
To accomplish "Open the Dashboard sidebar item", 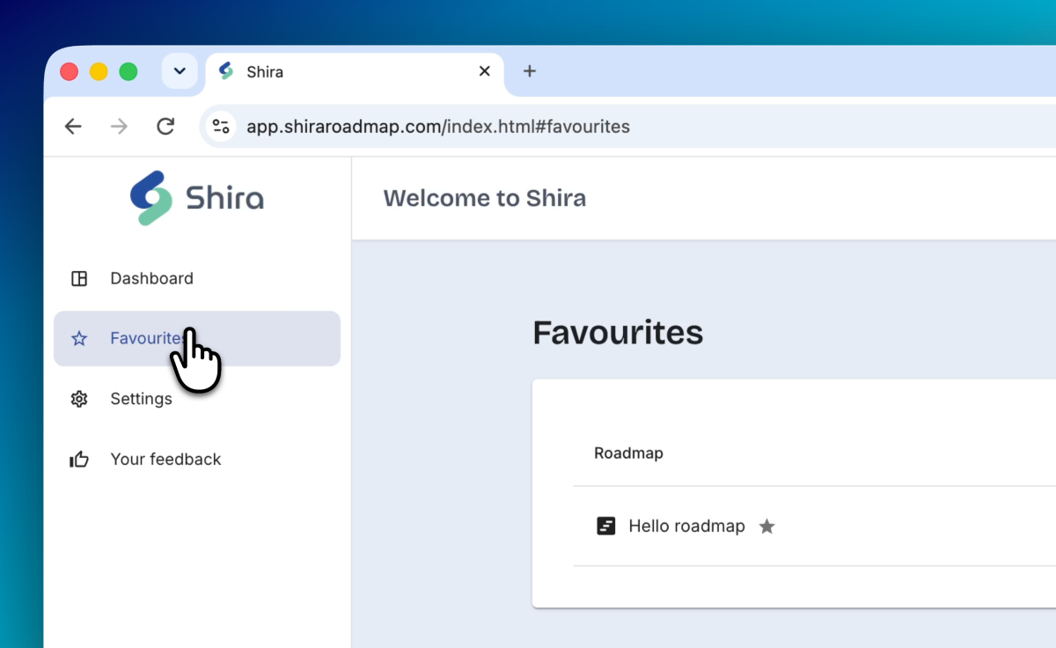I will pos(197,278).
